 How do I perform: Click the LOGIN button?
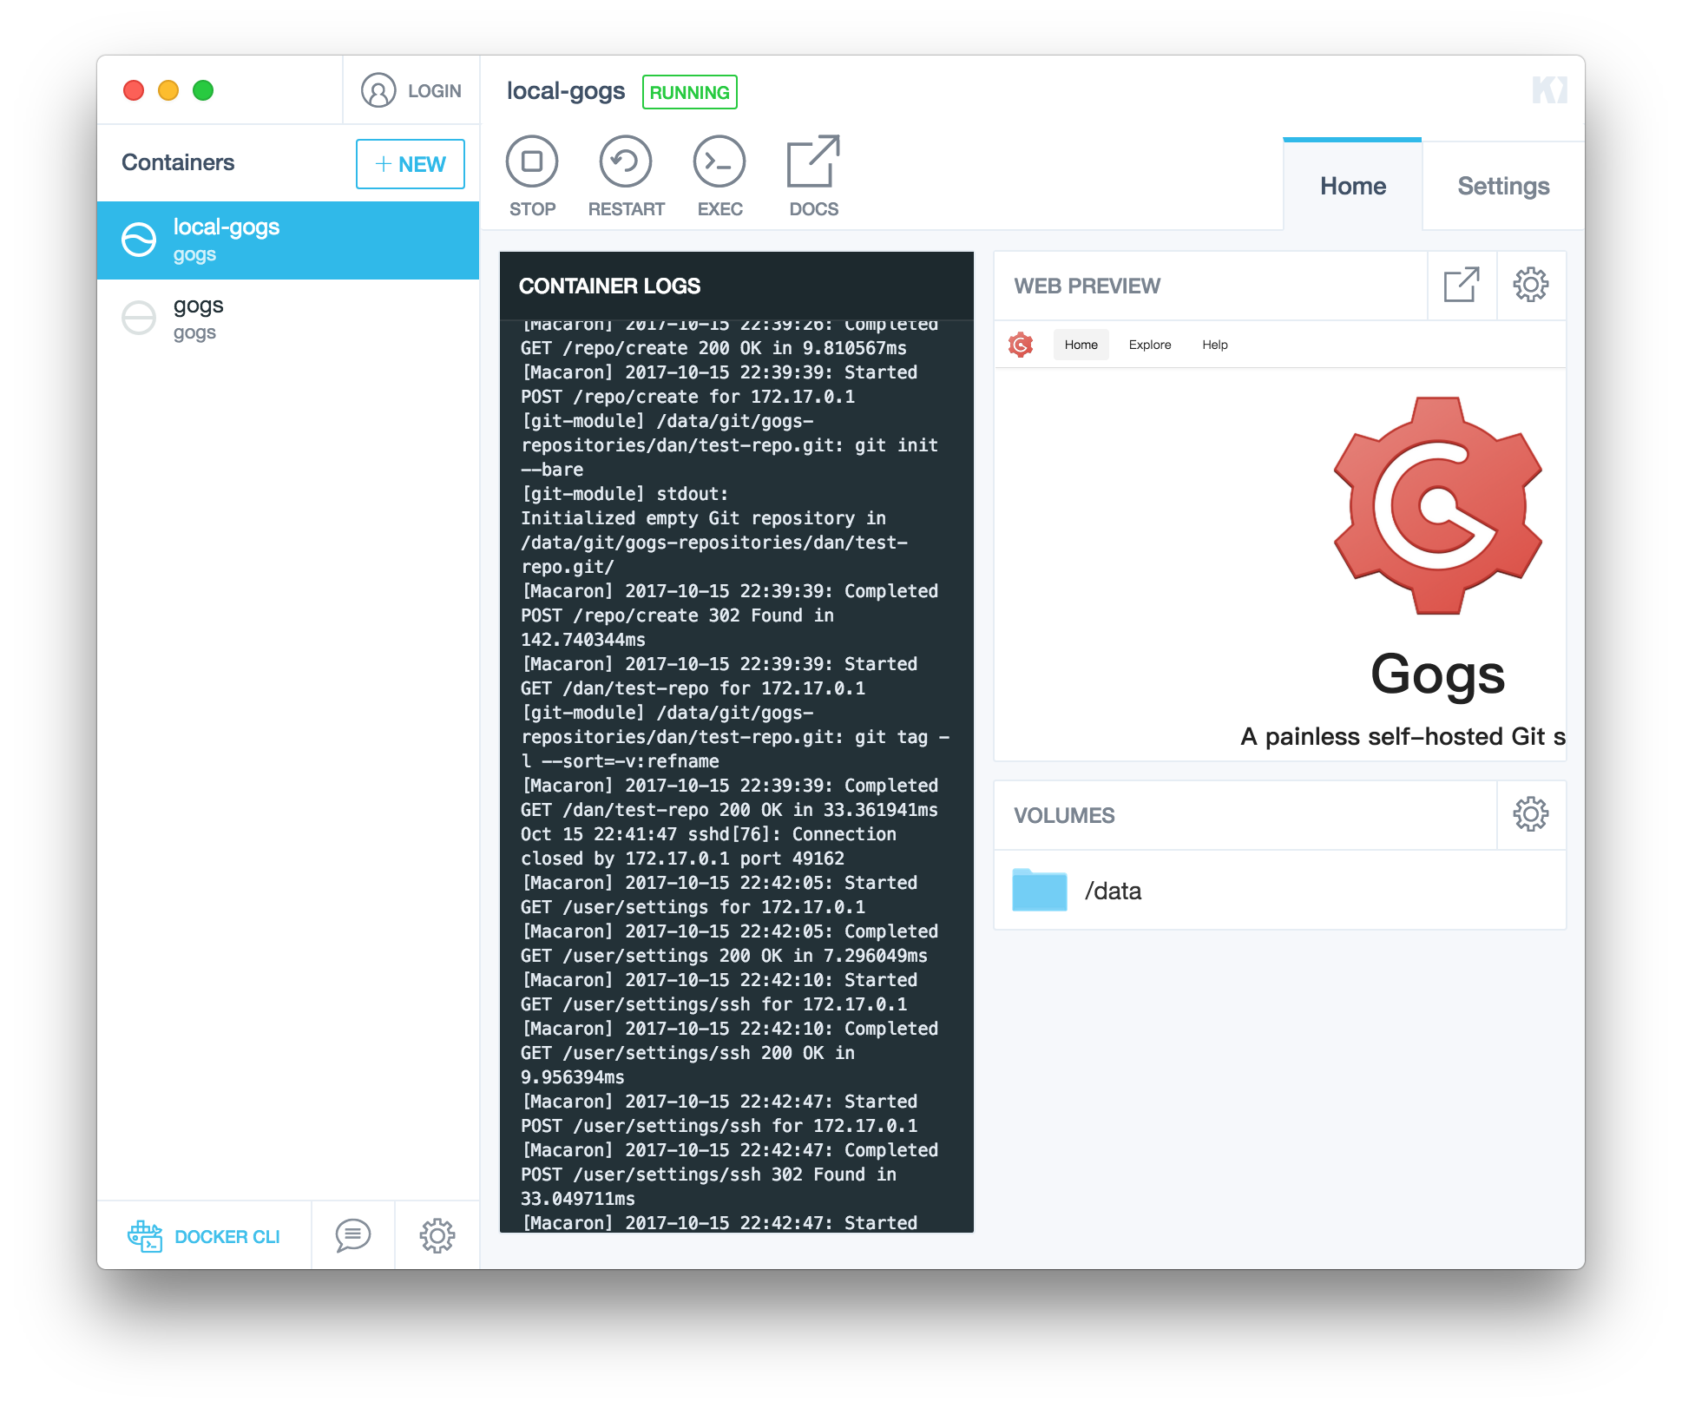(411, 90)
